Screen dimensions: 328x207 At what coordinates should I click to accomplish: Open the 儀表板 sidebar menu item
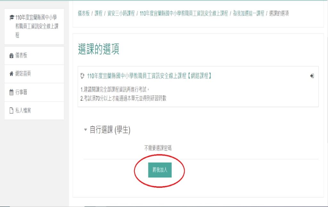tap(34, 56)
